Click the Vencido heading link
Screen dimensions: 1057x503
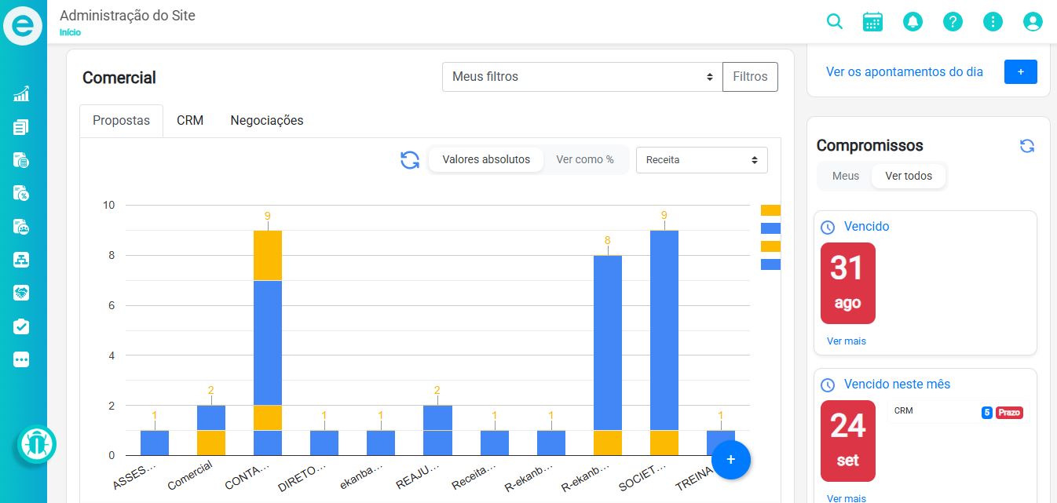(x=867, y=226)
